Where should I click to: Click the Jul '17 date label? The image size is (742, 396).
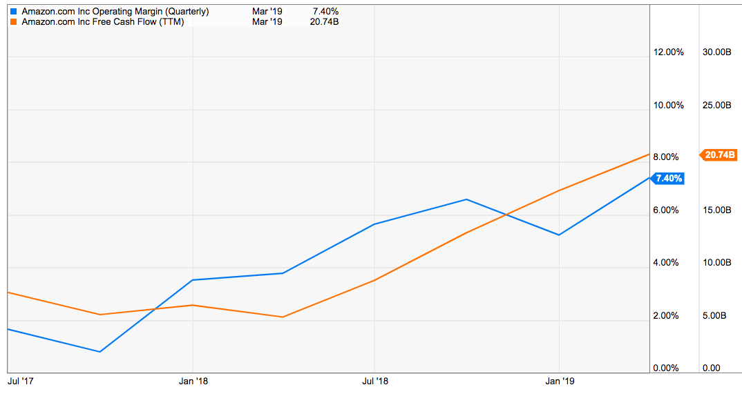[x=20, y=381]
